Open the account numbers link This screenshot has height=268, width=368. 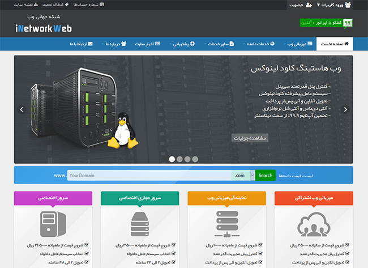pyautogui.click(x=89, y=5)
